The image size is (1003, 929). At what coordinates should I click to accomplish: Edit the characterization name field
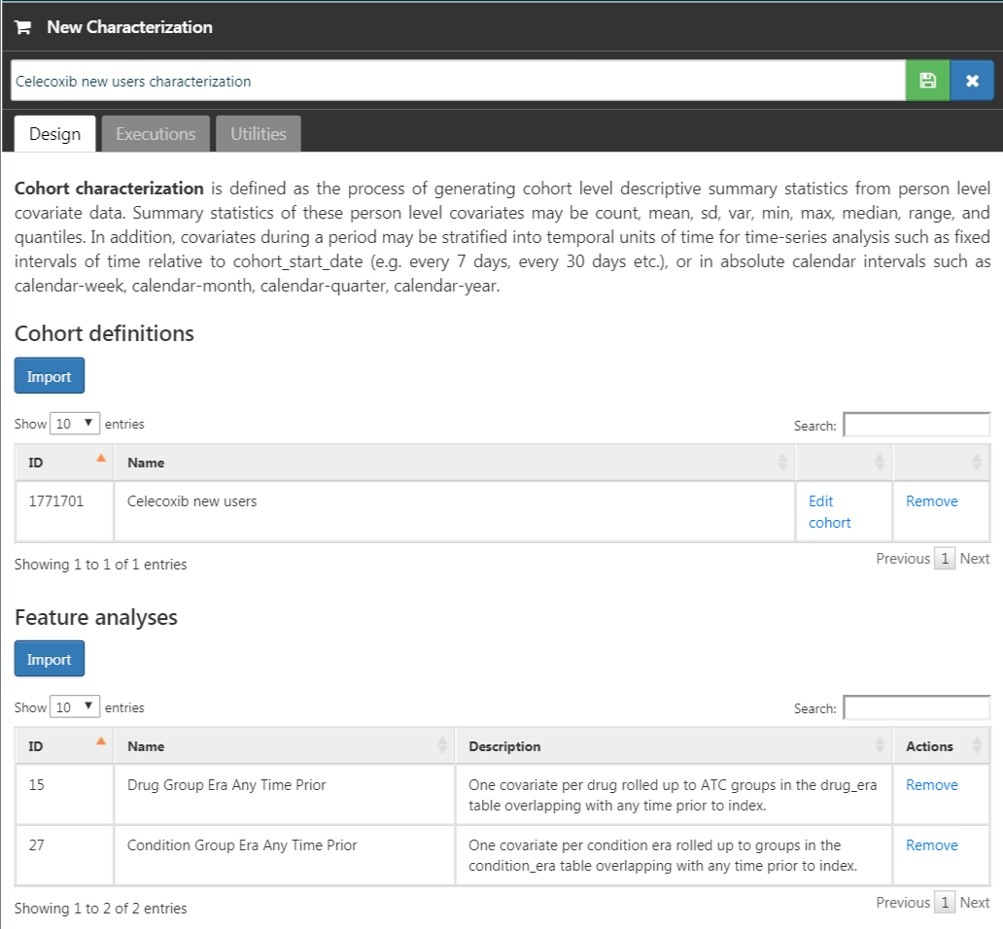[458, 81]
